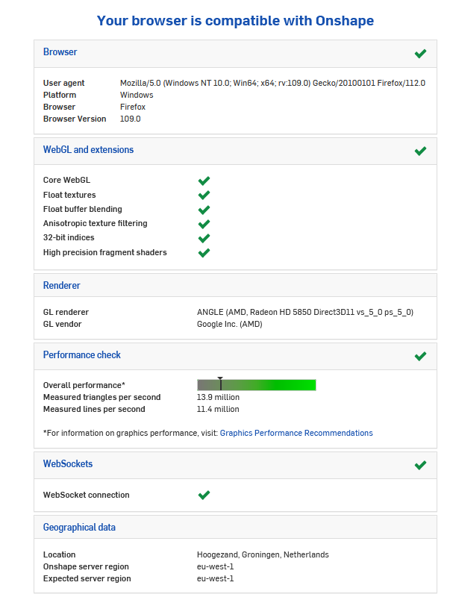Click the 'Onshape server region' label
Viewport: 453px width, 597px height.
click(86, 566)
